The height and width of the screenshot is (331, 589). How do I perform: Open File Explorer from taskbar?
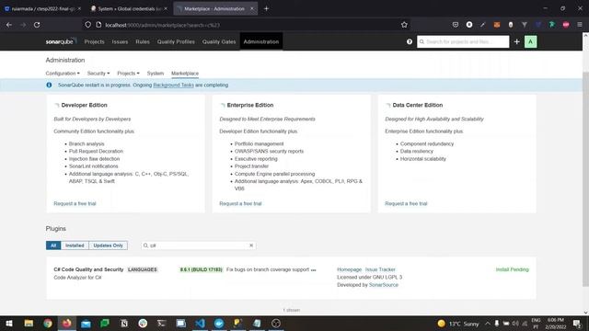point(29,323)
